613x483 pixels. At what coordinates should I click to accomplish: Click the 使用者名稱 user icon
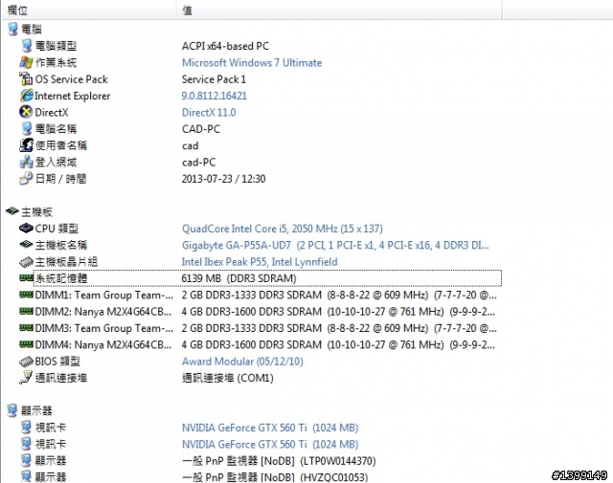click(x=26, y=145)
